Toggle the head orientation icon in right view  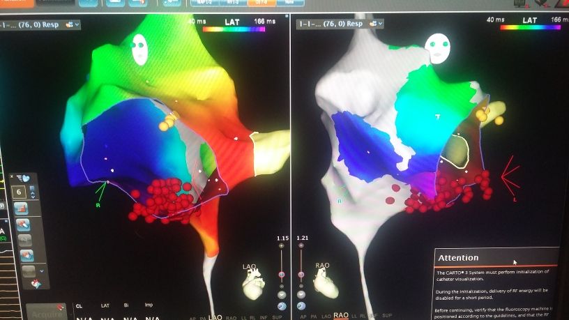click(437, 46)
